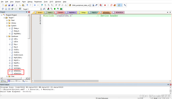Switch to the Functions panel tab

click(x=19, y=81)
